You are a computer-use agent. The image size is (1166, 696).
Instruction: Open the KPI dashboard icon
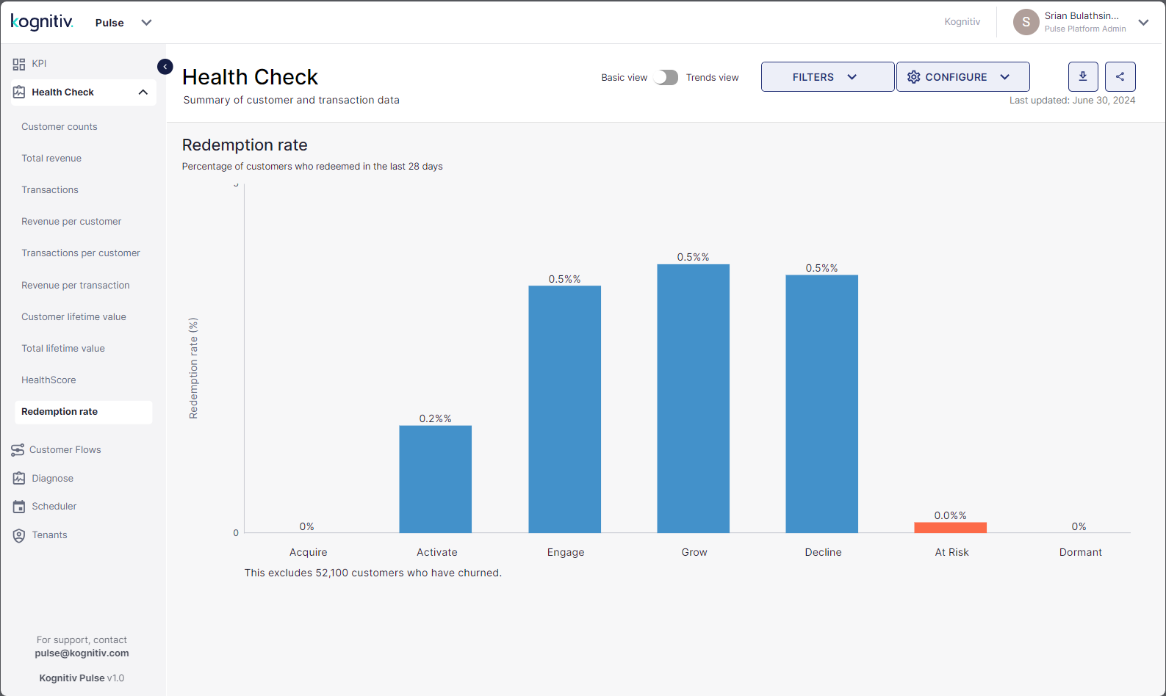coord(19,64)
